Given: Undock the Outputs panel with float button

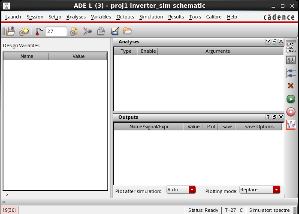Looking at the screenshot, I should pyautogui.click(x=275, y=117).
